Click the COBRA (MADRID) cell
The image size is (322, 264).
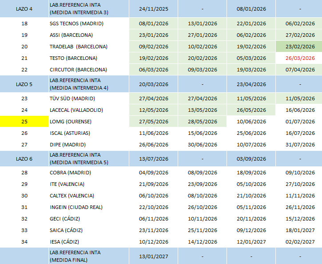88,173
